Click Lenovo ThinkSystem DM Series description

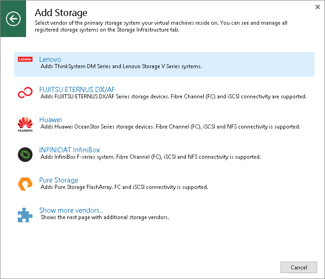point(121,66)
